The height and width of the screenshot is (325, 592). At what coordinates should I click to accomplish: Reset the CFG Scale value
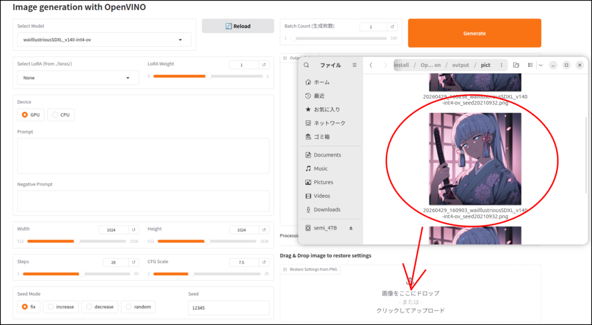(x=264, y=262)
